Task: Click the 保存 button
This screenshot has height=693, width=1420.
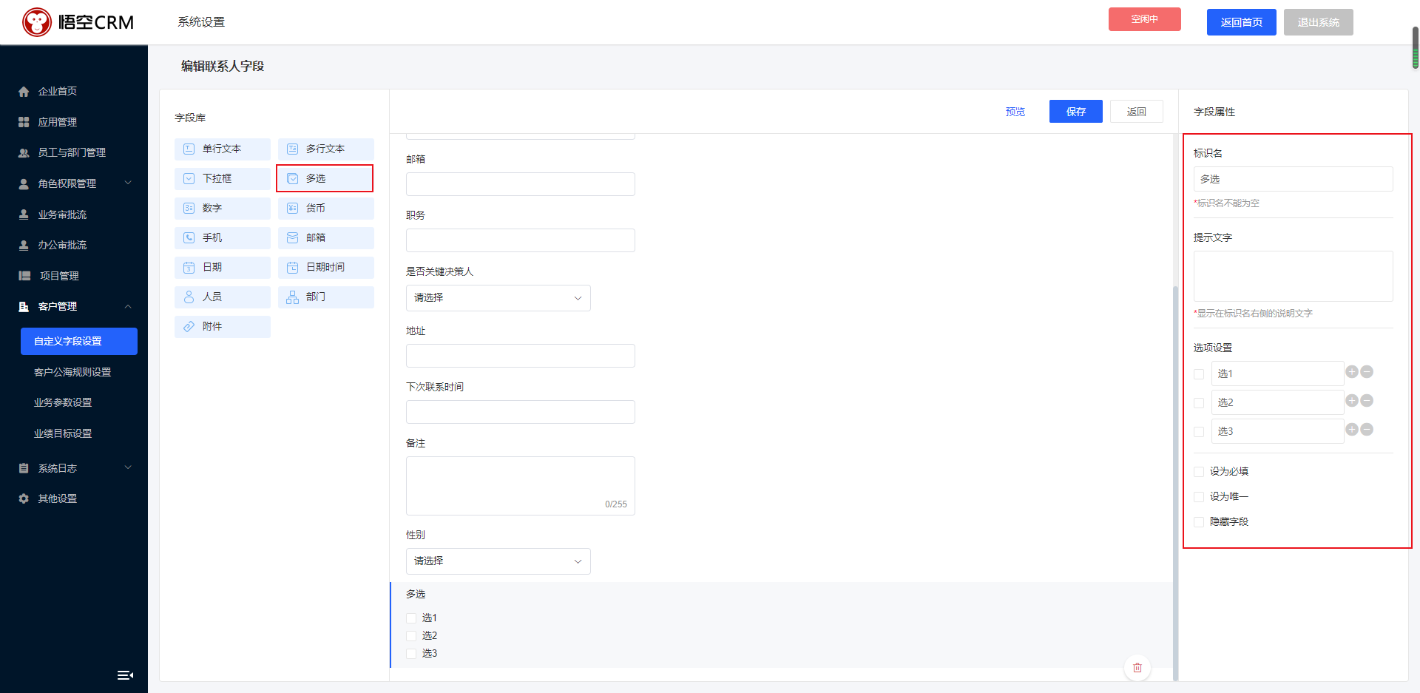Action: tap(1075, 111)
